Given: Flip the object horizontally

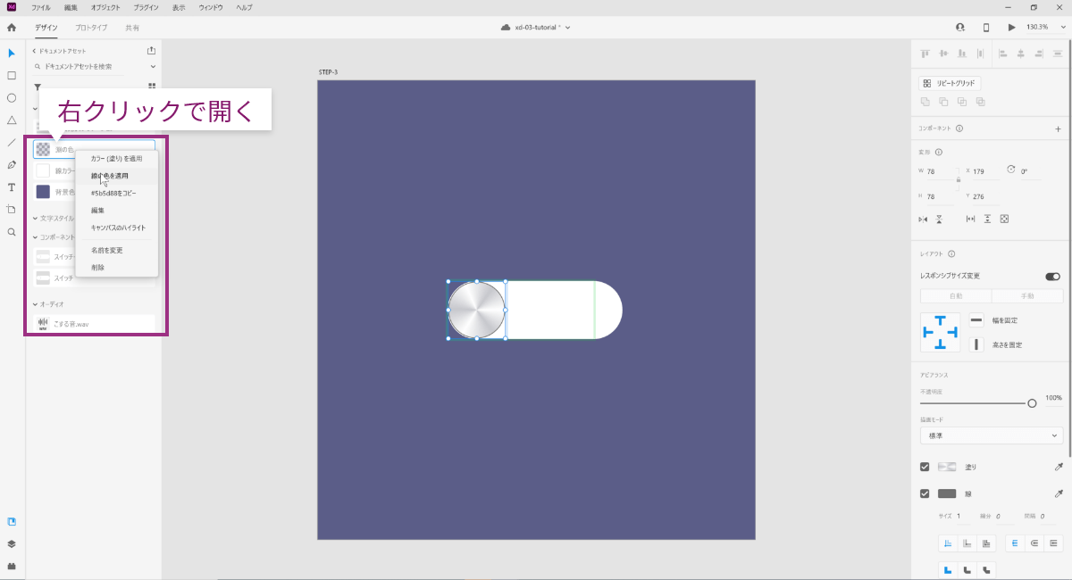Looking at the screenshot, I should (924, 219).
